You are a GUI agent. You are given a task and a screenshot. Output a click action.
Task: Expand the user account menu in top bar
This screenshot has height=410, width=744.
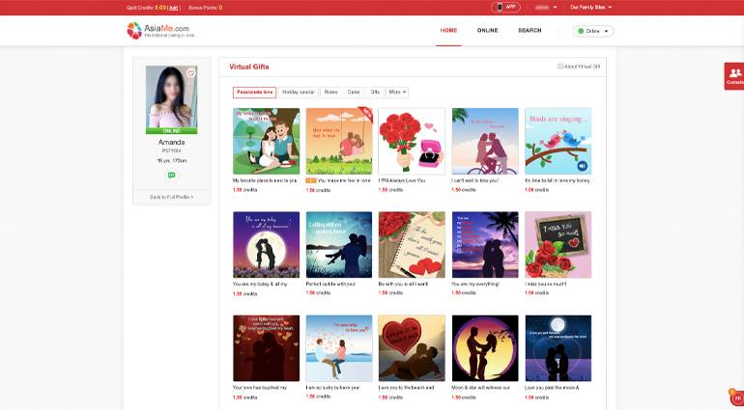[x=547, y=7]
